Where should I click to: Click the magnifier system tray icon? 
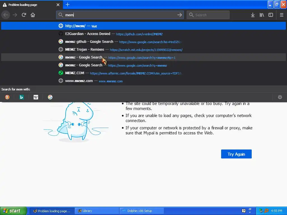266,211
